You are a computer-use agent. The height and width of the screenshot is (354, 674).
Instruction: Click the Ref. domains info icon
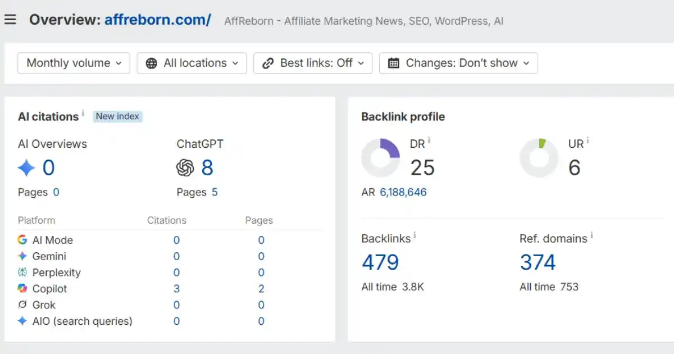592,235
